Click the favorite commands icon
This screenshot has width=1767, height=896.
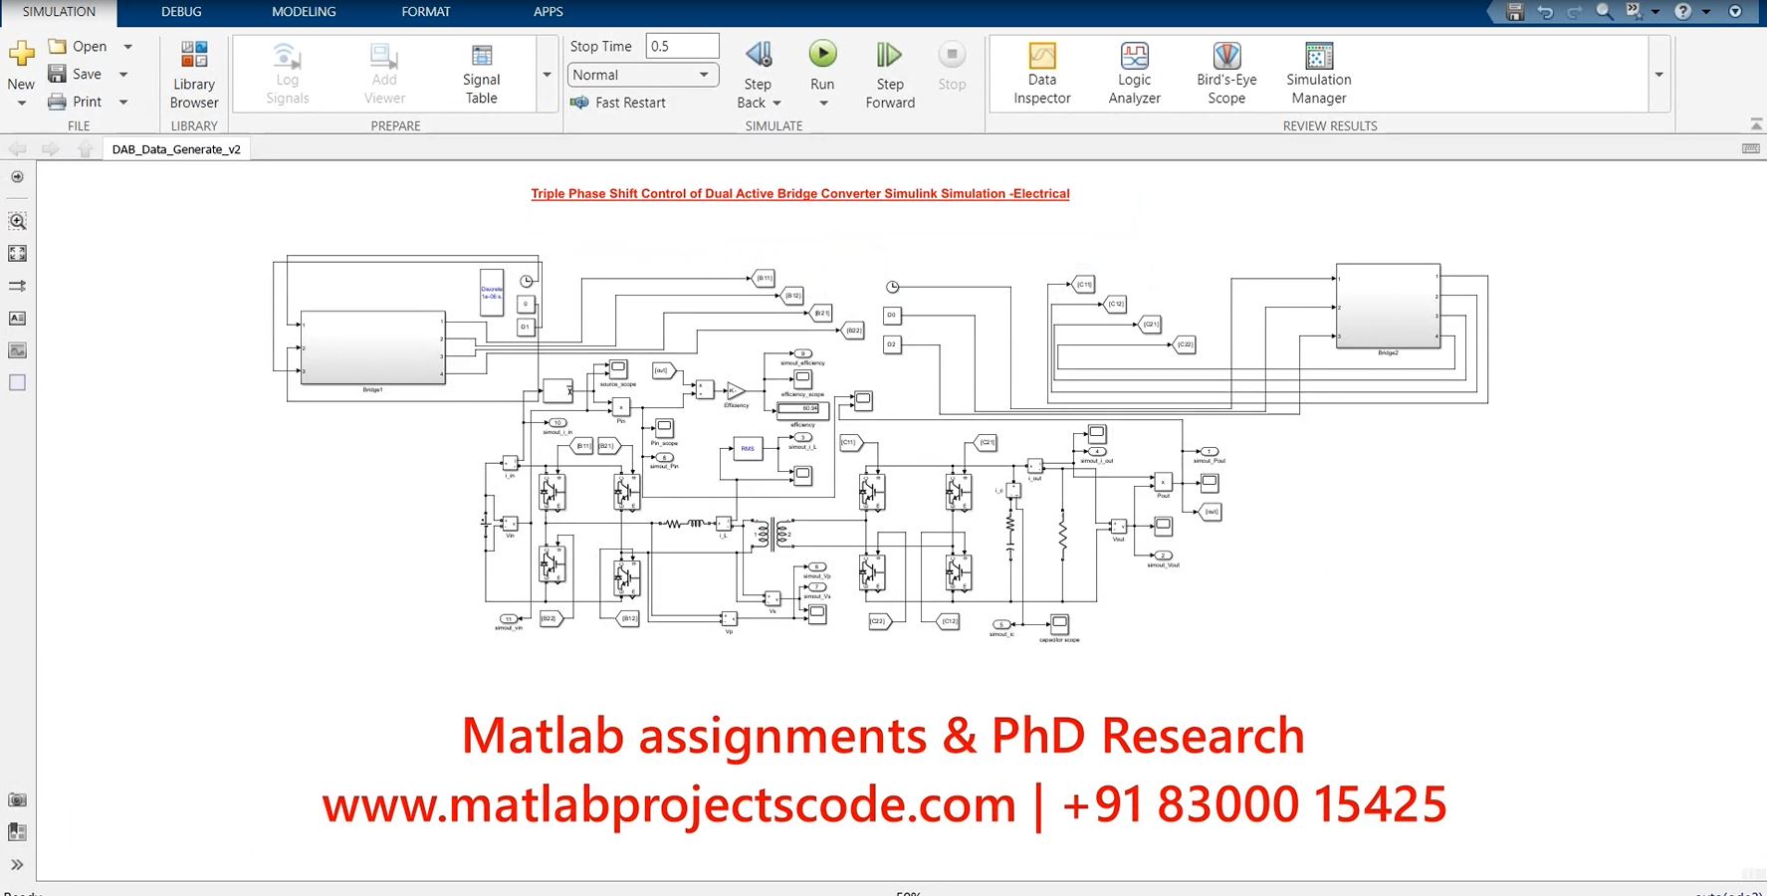click(x=1634, y=12)
